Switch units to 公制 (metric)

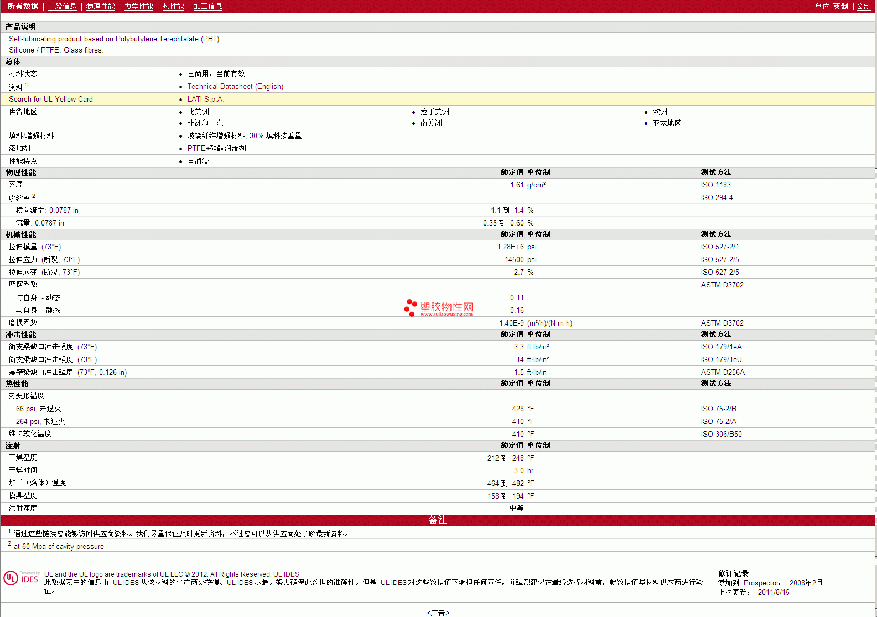pos(863,7)
